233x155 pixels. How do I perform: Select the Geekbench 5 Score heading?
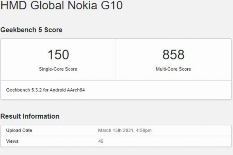click(x=31, y=30)
